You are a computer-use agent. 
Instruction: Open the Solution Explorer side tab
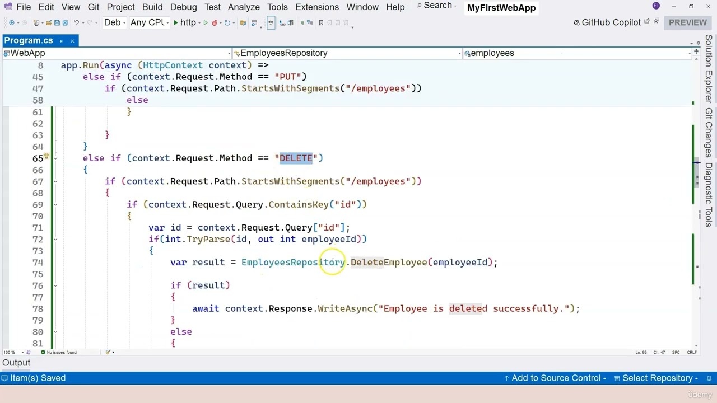pyautogui.click(x=709, y=69)
